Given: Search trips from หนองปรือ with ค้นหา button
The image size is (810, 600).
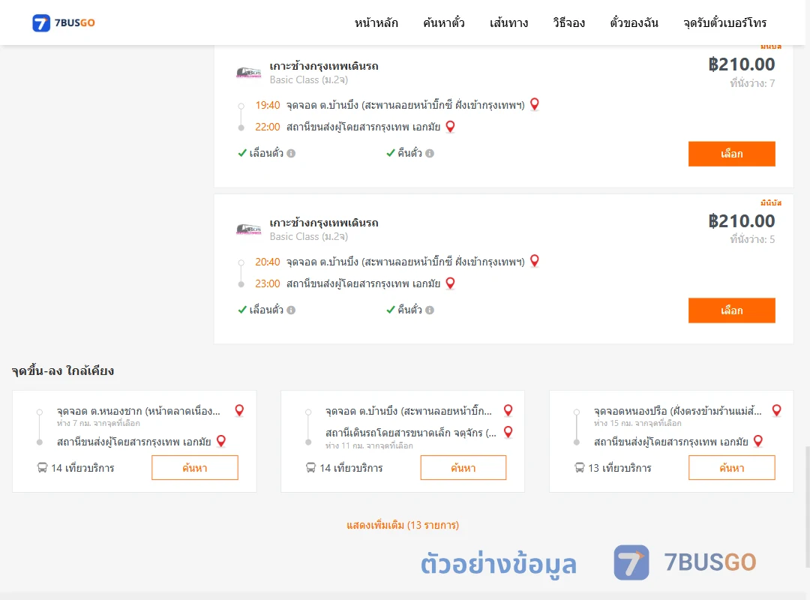Looking at the screenshot, I should [x=731, y=468].
